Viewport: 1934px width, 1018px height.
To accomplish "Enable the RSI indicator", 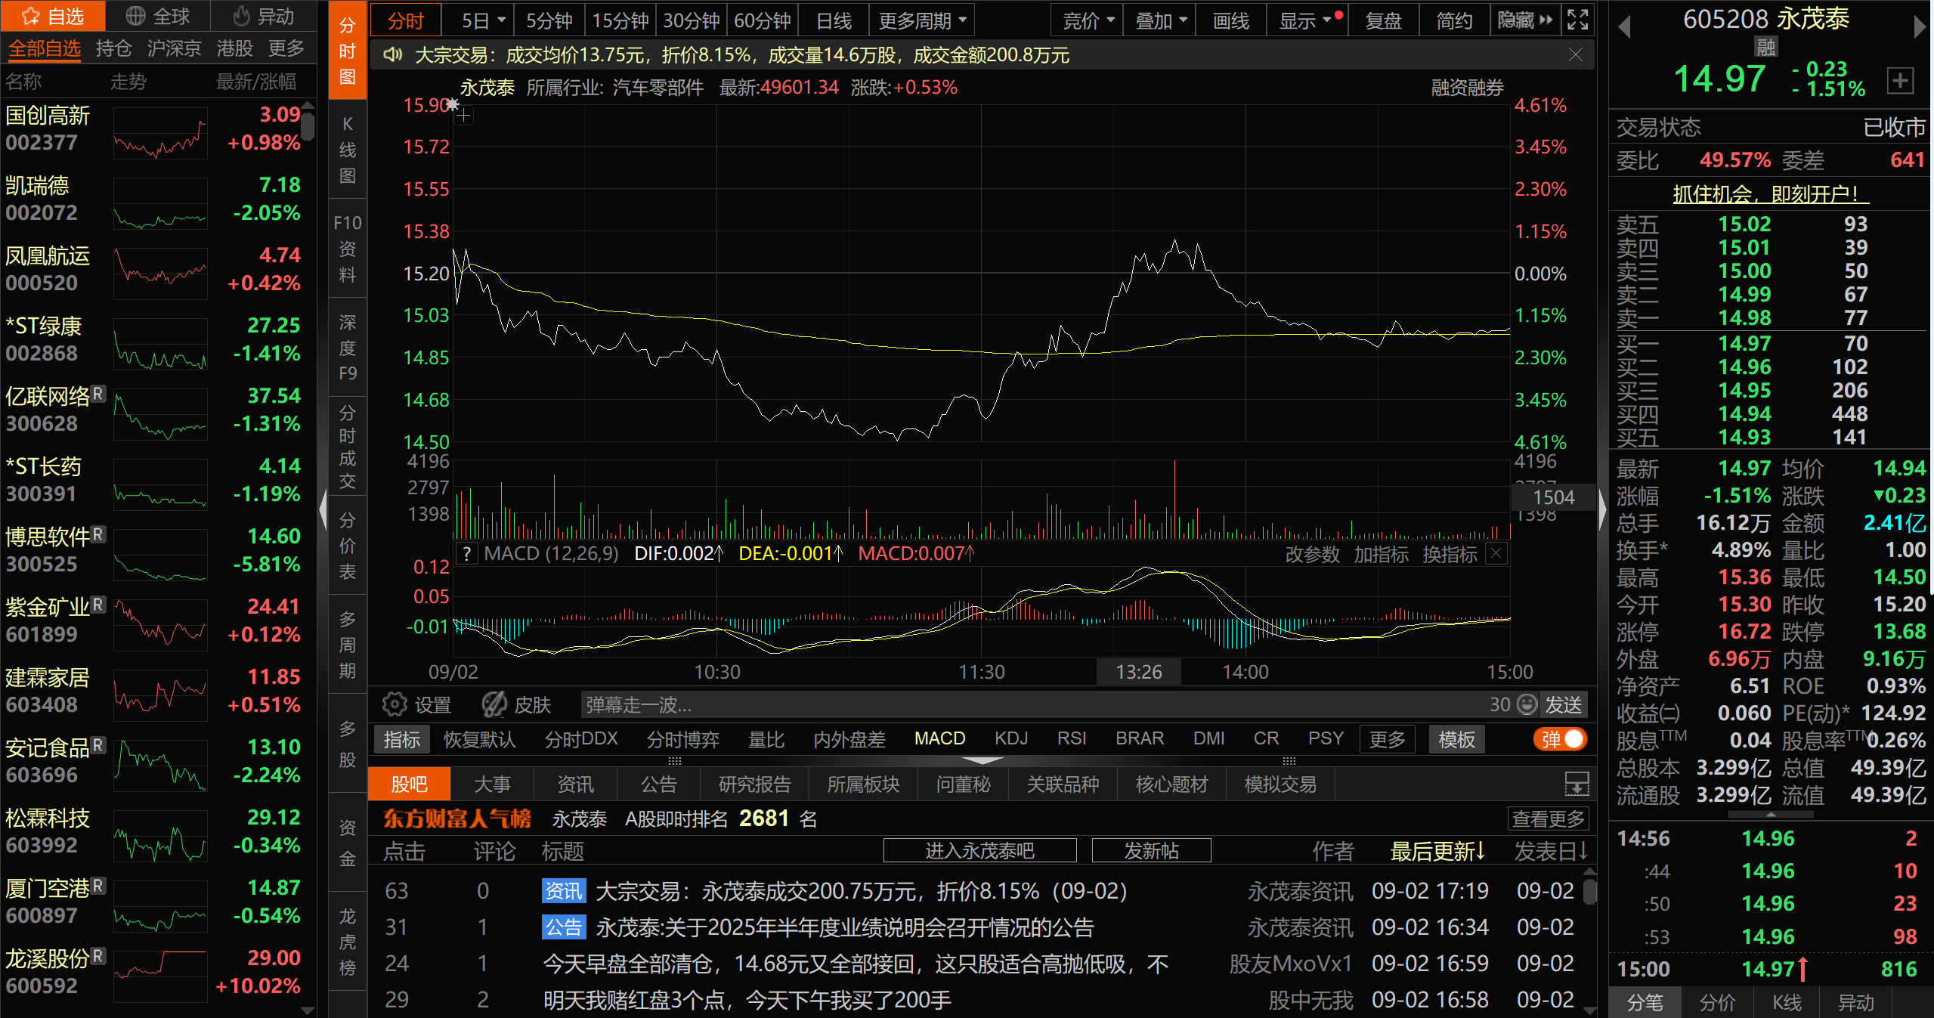I will point(1072,738).
